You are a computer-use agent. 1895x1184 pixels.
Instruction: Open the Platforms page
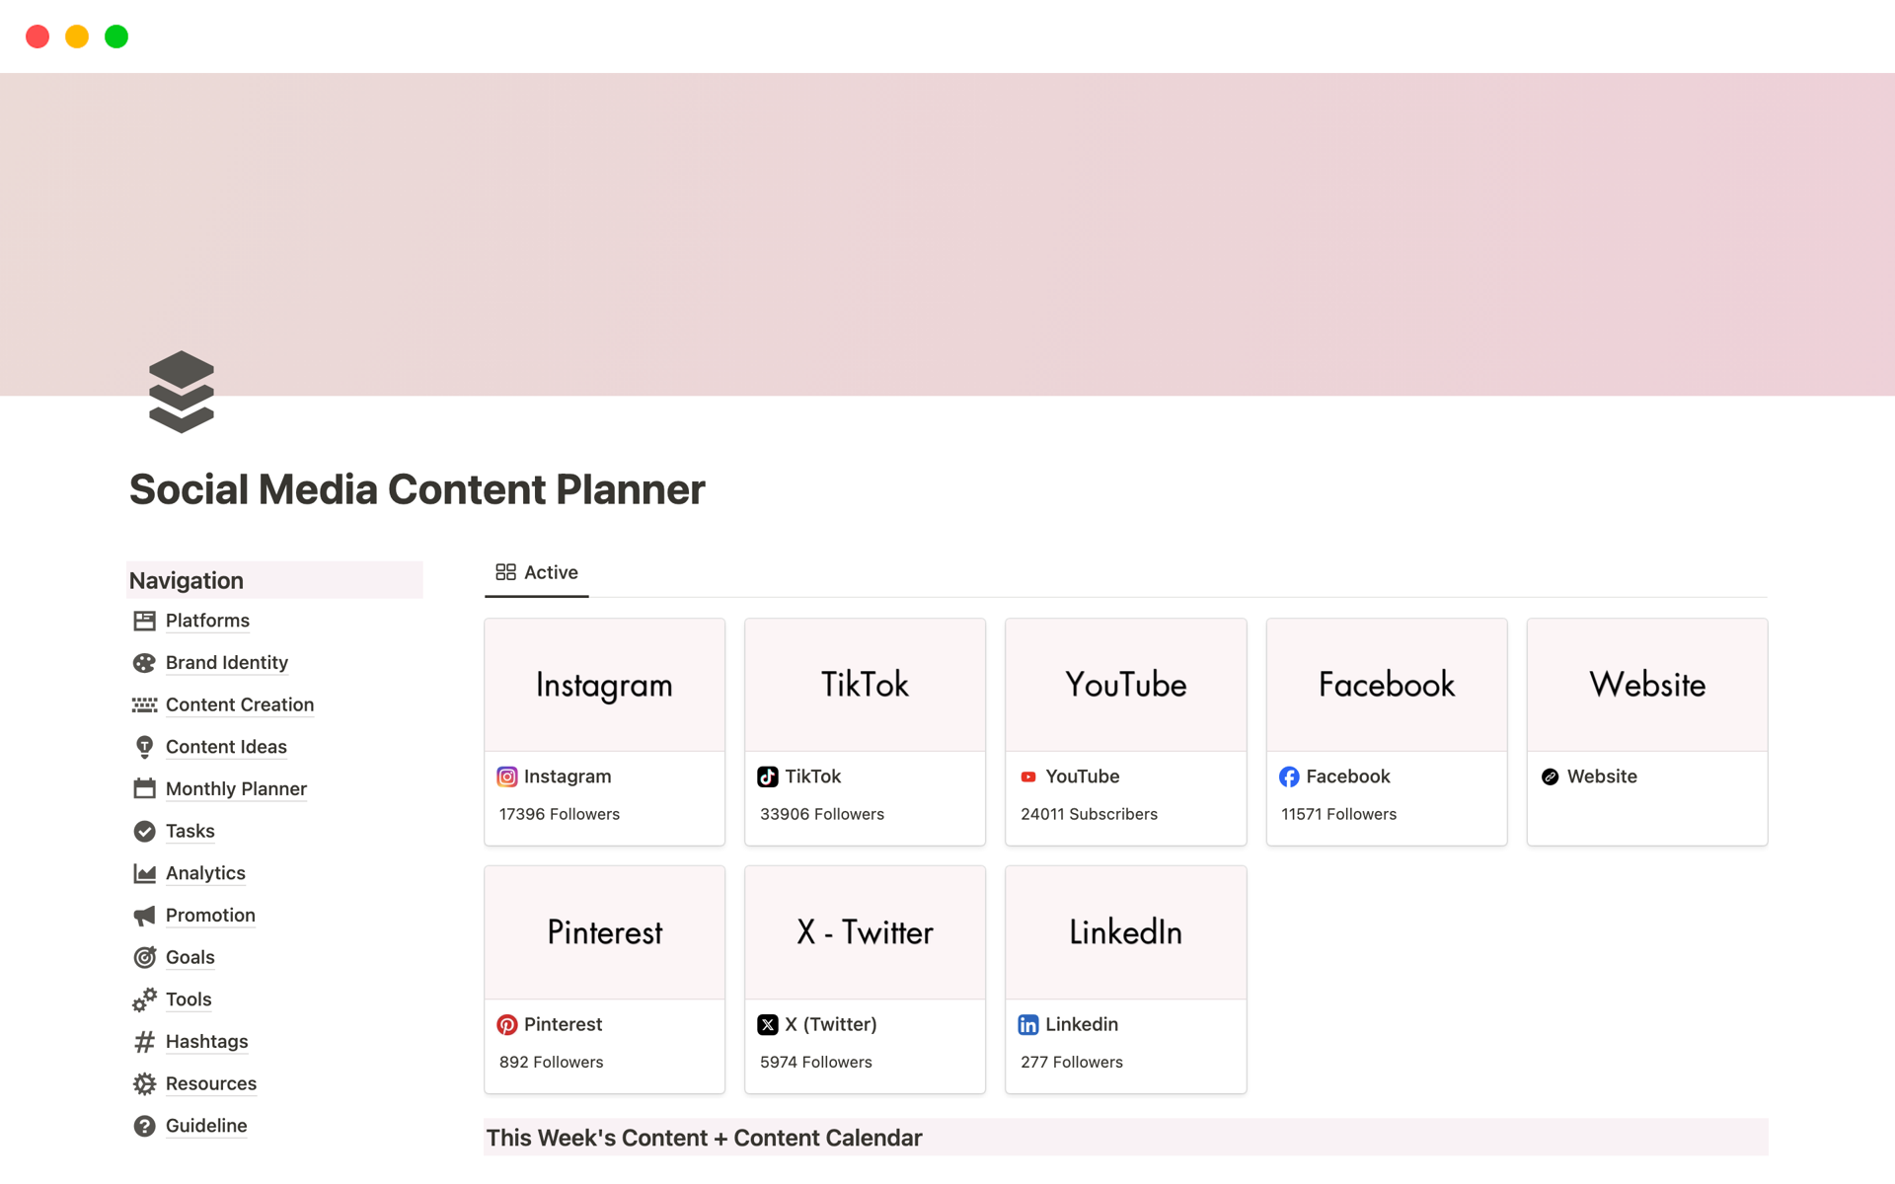pyautogui.click(x=207, y=621)
